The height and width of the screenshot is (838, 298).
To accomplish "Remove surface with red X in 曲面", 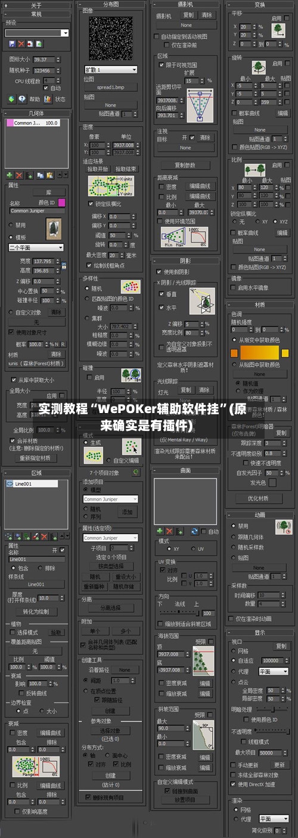I will (x=170, y=531).
